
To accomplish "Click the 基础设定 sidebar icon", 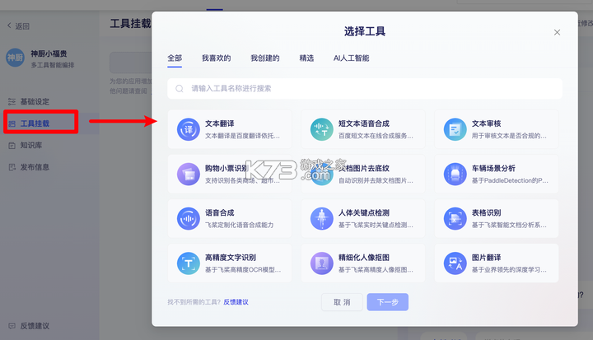I will point(12,101).
